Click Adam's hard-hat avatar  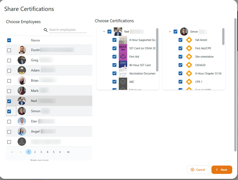pos(22,70)
